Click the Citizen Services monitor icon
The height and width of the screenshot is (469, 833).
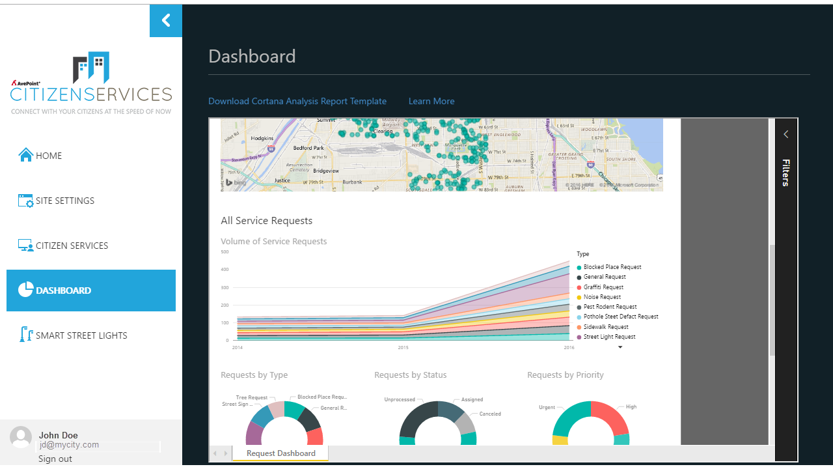(26, 246)
